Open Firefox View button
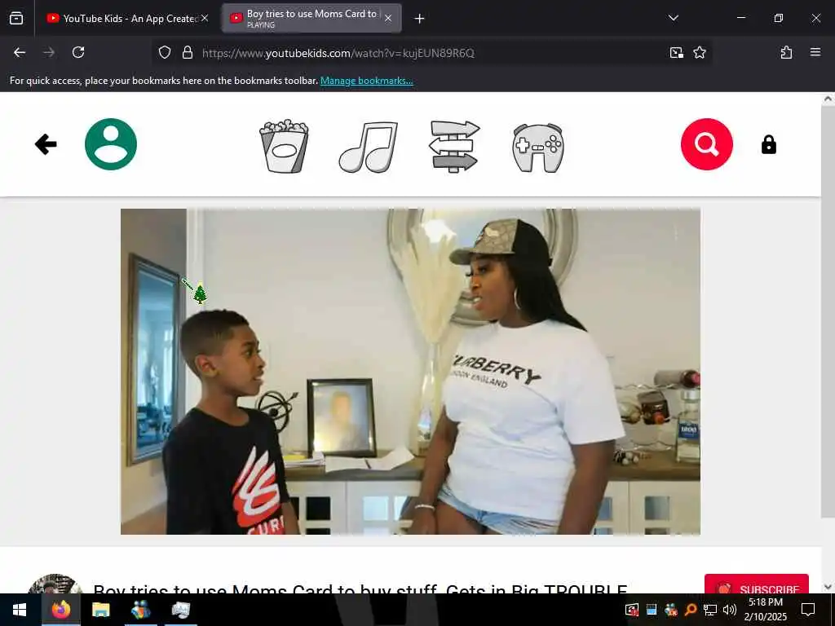835x626 pixels. 16,19
